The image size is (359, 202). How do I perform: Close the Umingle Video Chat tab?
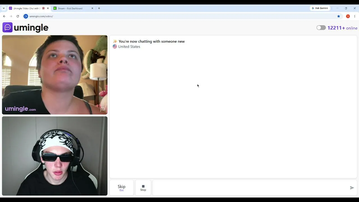click(x=48, y=8)
